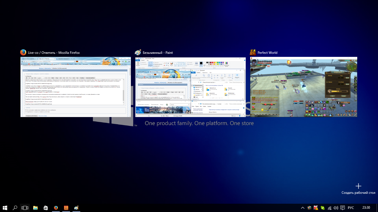The width and height of the screenshot is (378, 212).
Task: Click the green Skype tray icon
Action: point(323,208)
